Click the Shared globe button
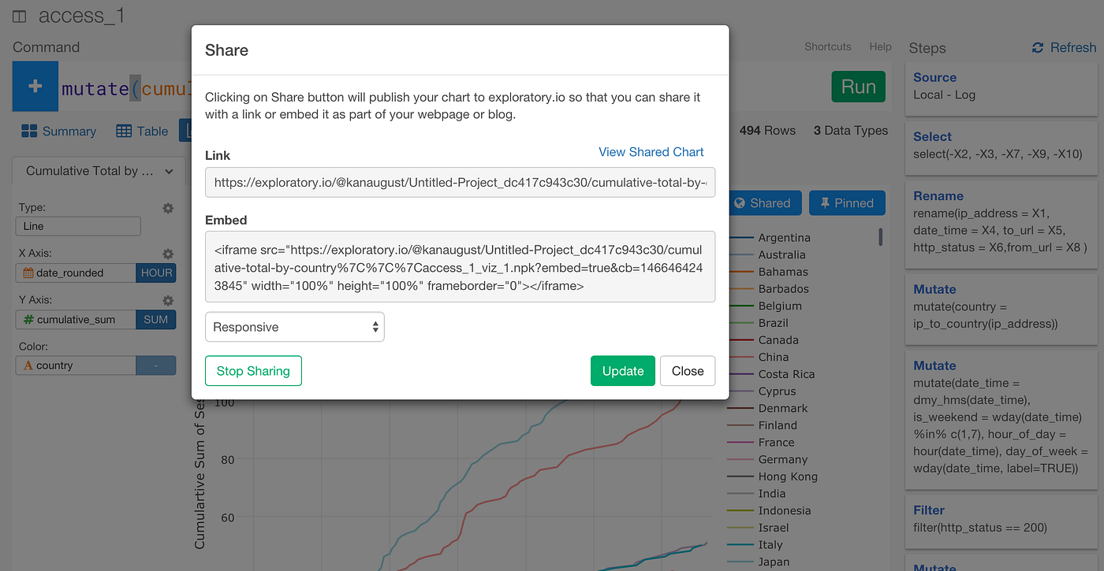Image resolution: width=1104 pixels, height=571 pixels. 764,202
